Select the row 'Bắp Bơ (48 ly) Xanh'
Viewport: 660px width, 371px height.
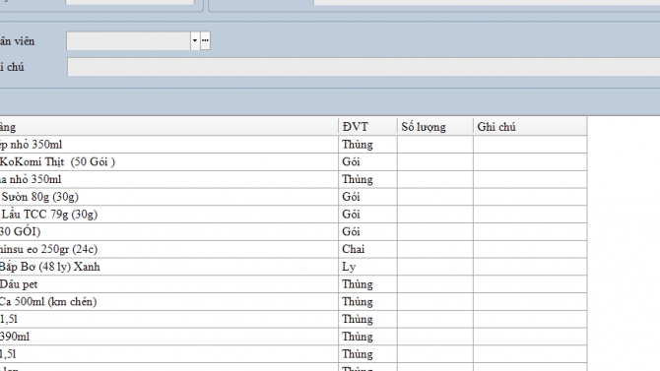294,267
